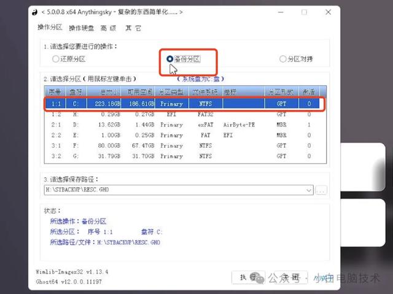Maximize the Anythingsky window
The height and width of the screenshot is (294, 393).
[x=304, y=12]
